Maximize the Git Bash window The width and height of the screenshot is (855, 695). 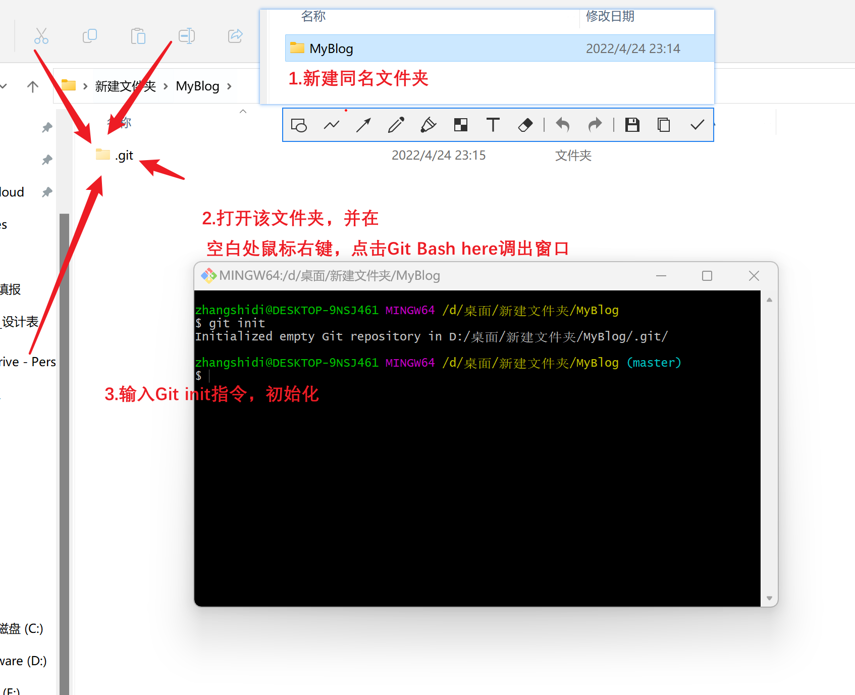coord(707,276)
